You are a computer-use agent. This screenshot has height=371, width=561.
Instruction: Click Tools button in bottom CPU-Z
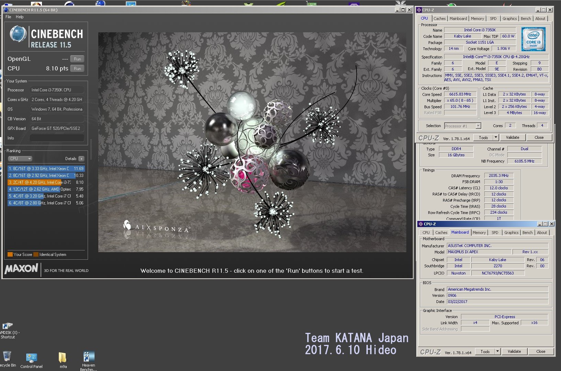pyautogui.click(x=485, y=351)
